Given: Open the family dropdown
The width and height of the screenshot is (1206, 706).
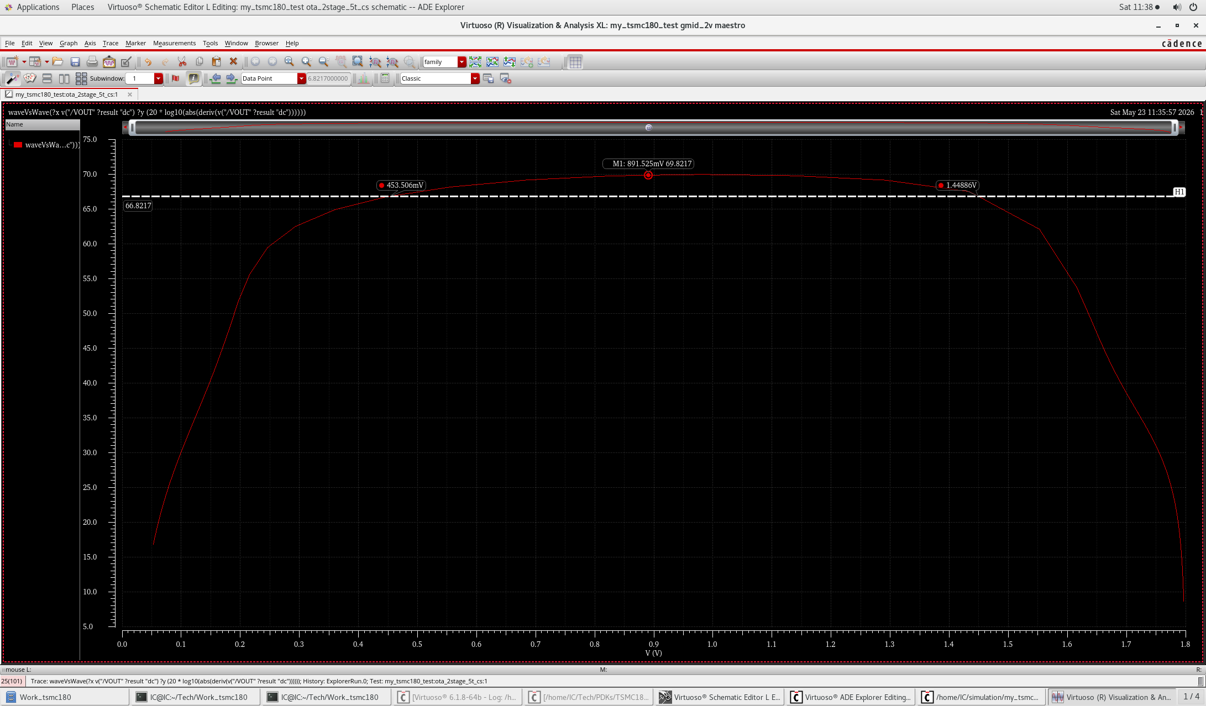Looking at the screenshot, I should pos(462,62).
